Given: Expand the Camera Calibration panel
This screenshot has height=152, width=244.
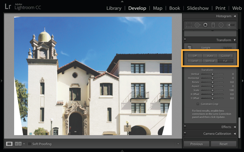Looking at the screenshot, I should coord(235,133).
